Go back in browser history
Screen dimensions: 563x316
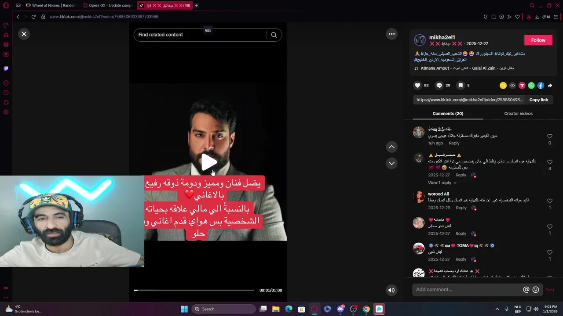pyautogui.click(x=18, y=17)
